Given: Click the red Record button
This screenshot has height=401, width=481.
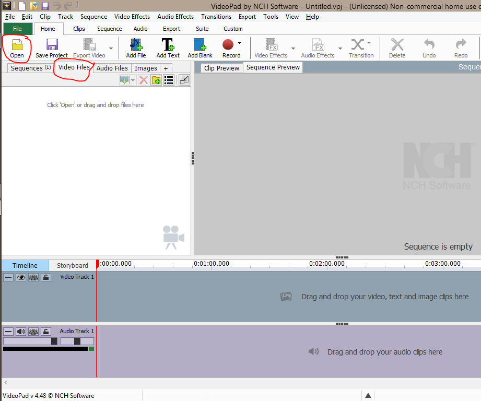Looking at the screenshot, I should pos(228,44).
